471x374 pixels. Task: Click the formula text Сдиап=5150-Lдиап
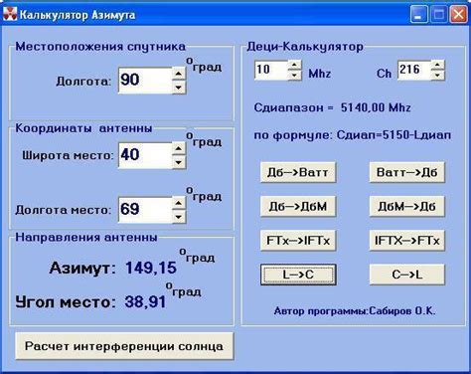[x=393, y=135]
